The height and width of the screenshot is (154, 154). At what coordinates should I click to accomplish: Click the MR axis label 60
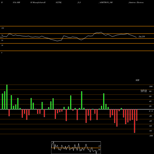(x=150, y=96)
